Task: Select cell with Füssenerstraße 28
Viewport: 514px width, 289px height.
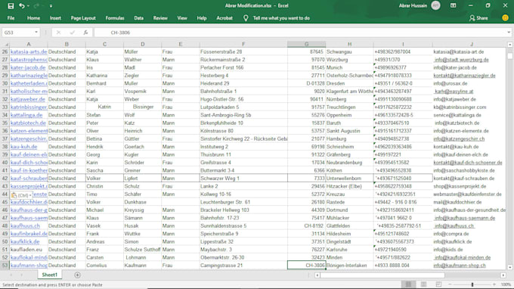Action: point(243,52)
